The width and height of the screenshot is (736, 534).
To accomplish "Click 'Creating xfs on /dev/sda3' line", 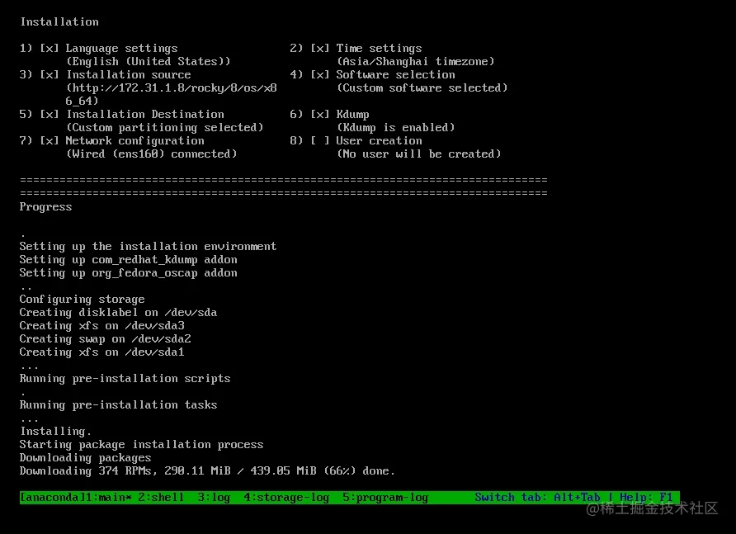I will click(x=101, y=325).
